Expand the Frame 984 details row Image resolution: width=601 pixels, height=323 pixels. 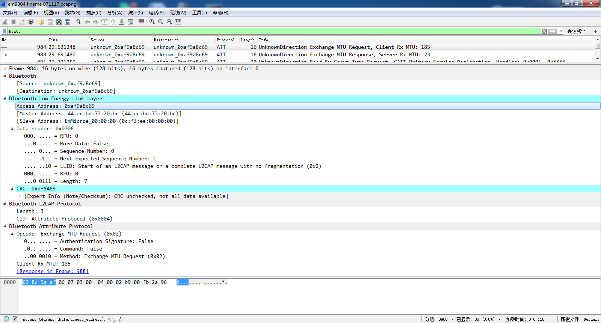tap(5, 68)
